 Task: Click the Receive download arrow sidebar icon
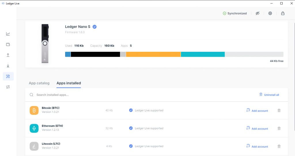click(x=8, y=66)
